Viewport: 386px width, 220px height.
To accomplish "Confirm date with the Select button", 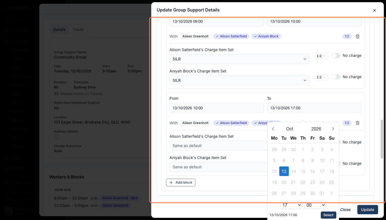I will (x=328, y=215).
